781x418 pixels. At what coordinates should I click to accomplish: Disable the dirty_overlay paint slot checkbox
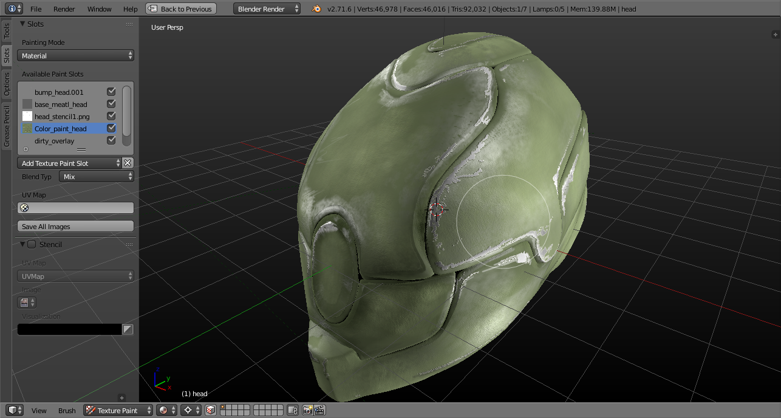pyautogui.click(x=111, y=140)
